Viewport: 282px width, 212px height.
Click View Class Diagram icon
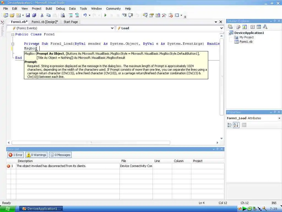[265, 27]
